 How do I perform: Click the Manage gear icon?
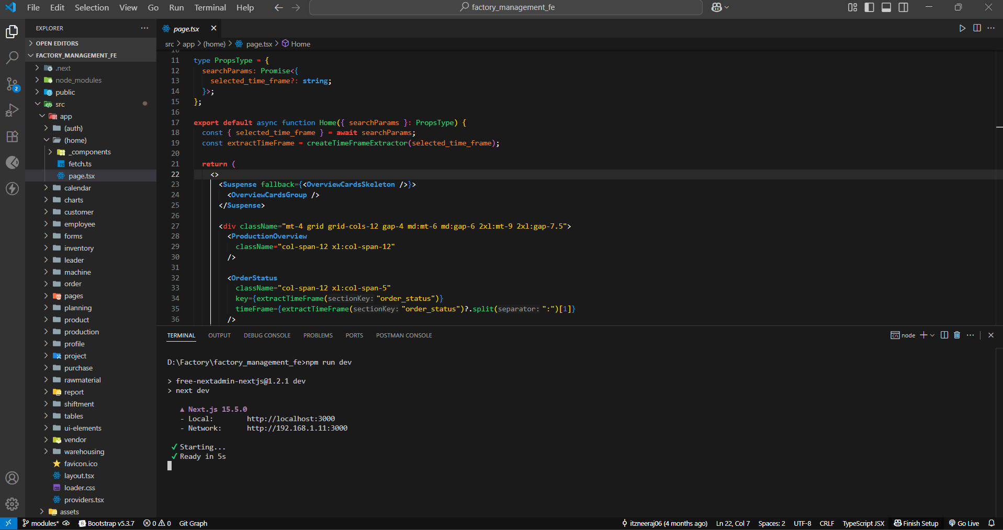point(12,504)
